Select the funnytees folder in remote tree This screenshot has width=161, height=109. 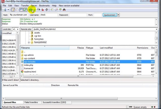pyautogui.click(x=39, y=39)
